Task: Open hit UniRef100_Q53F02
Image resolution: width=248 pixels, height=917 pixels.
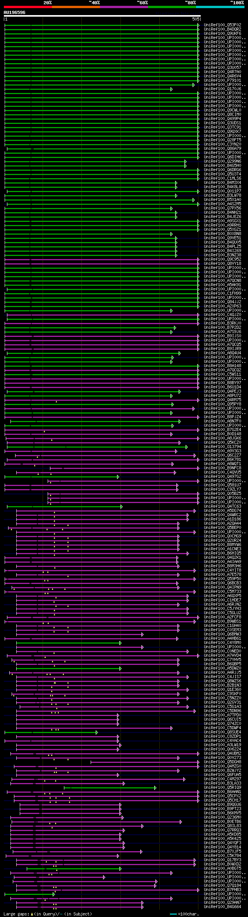Action: [x=222, y=25]
